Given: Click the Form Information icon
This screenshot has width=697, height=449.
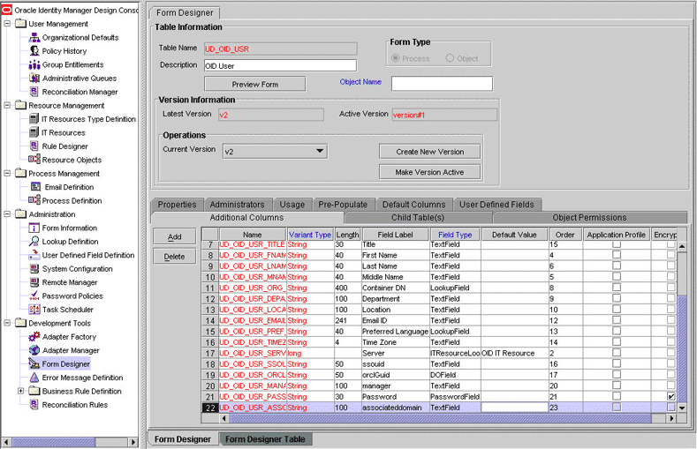Looking at the screenshot, I should 34,228.
